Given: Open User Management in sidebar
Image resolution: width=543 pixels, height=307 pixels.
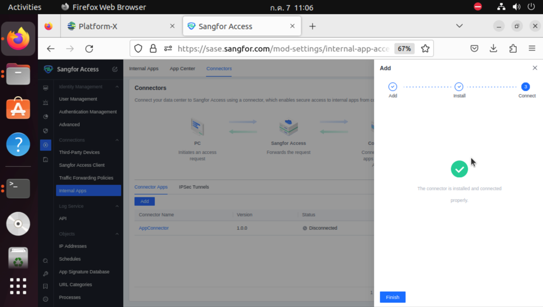Looking at the screenshot, I should click(78, 99).
